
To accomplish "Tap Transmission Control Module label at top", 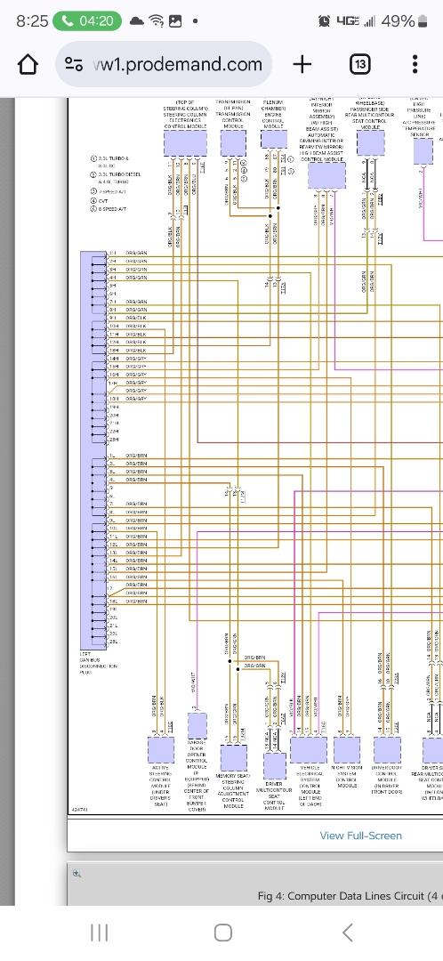I will (233, 113).
